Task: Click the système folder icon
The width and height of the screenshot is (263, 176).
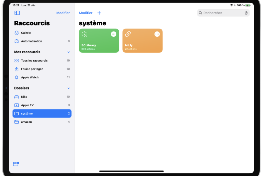Action: pyautogui.click(x=17, y=113)
